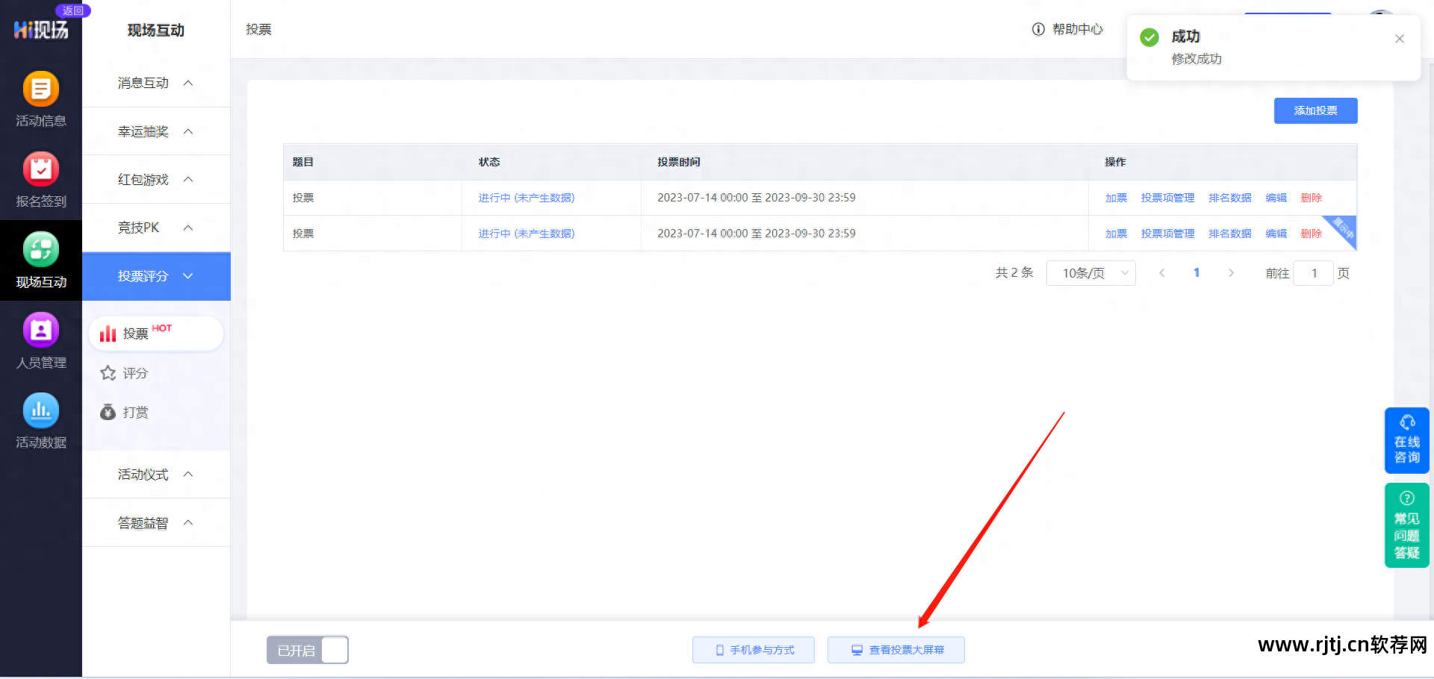
Task: Click the 前往 page number input field
Action: [1314, 273]
